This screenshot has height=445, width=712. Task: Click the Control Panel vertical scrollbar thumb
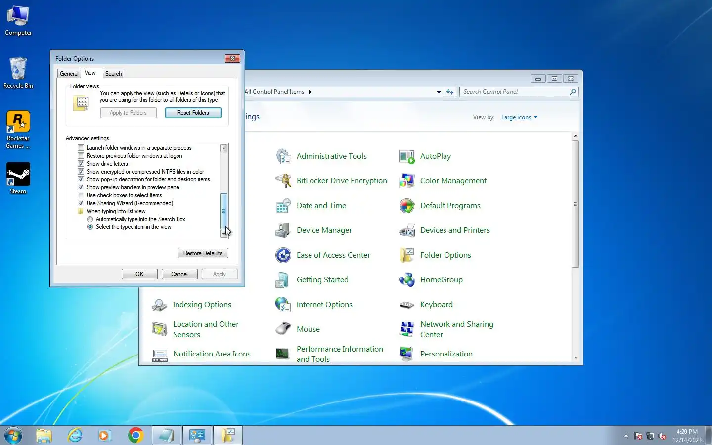[575, 204]
